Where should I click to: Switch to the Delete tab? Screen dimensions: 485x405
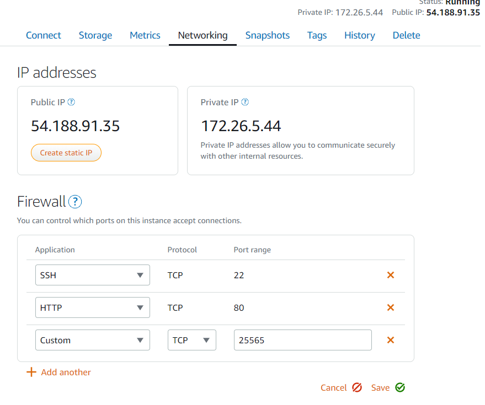tap(406, 35)
